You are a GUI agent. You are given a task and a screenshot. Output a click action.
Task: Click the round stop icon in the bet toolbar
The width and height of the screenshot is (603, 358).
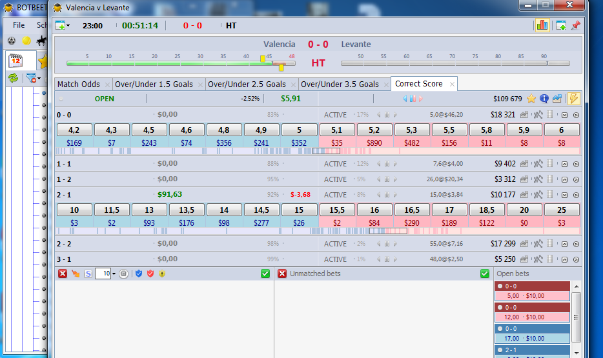point(123,274)
